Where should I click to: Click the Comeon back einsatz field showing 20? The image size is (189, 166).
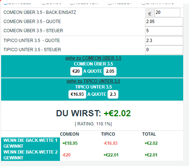[x=167, y=12]
